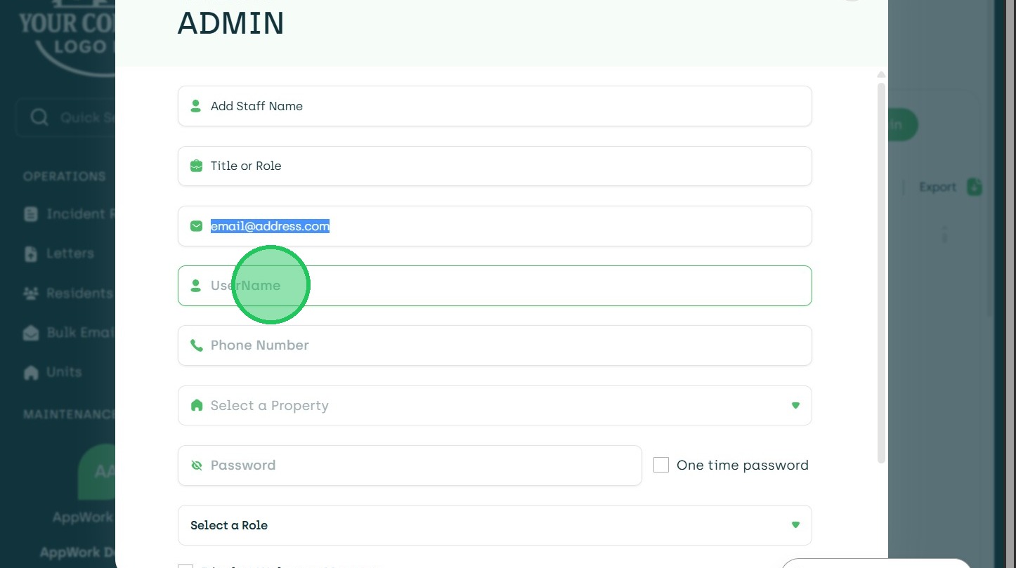The height and width of the screenshot is (568, 1016).
Task: Click the modal's vertical scrollbar
Action: pos(881,272)
